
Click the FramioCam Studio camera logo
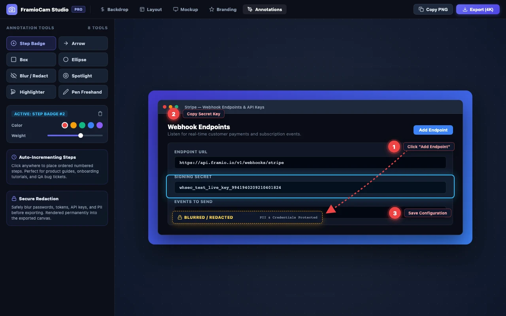click(12, 9)
